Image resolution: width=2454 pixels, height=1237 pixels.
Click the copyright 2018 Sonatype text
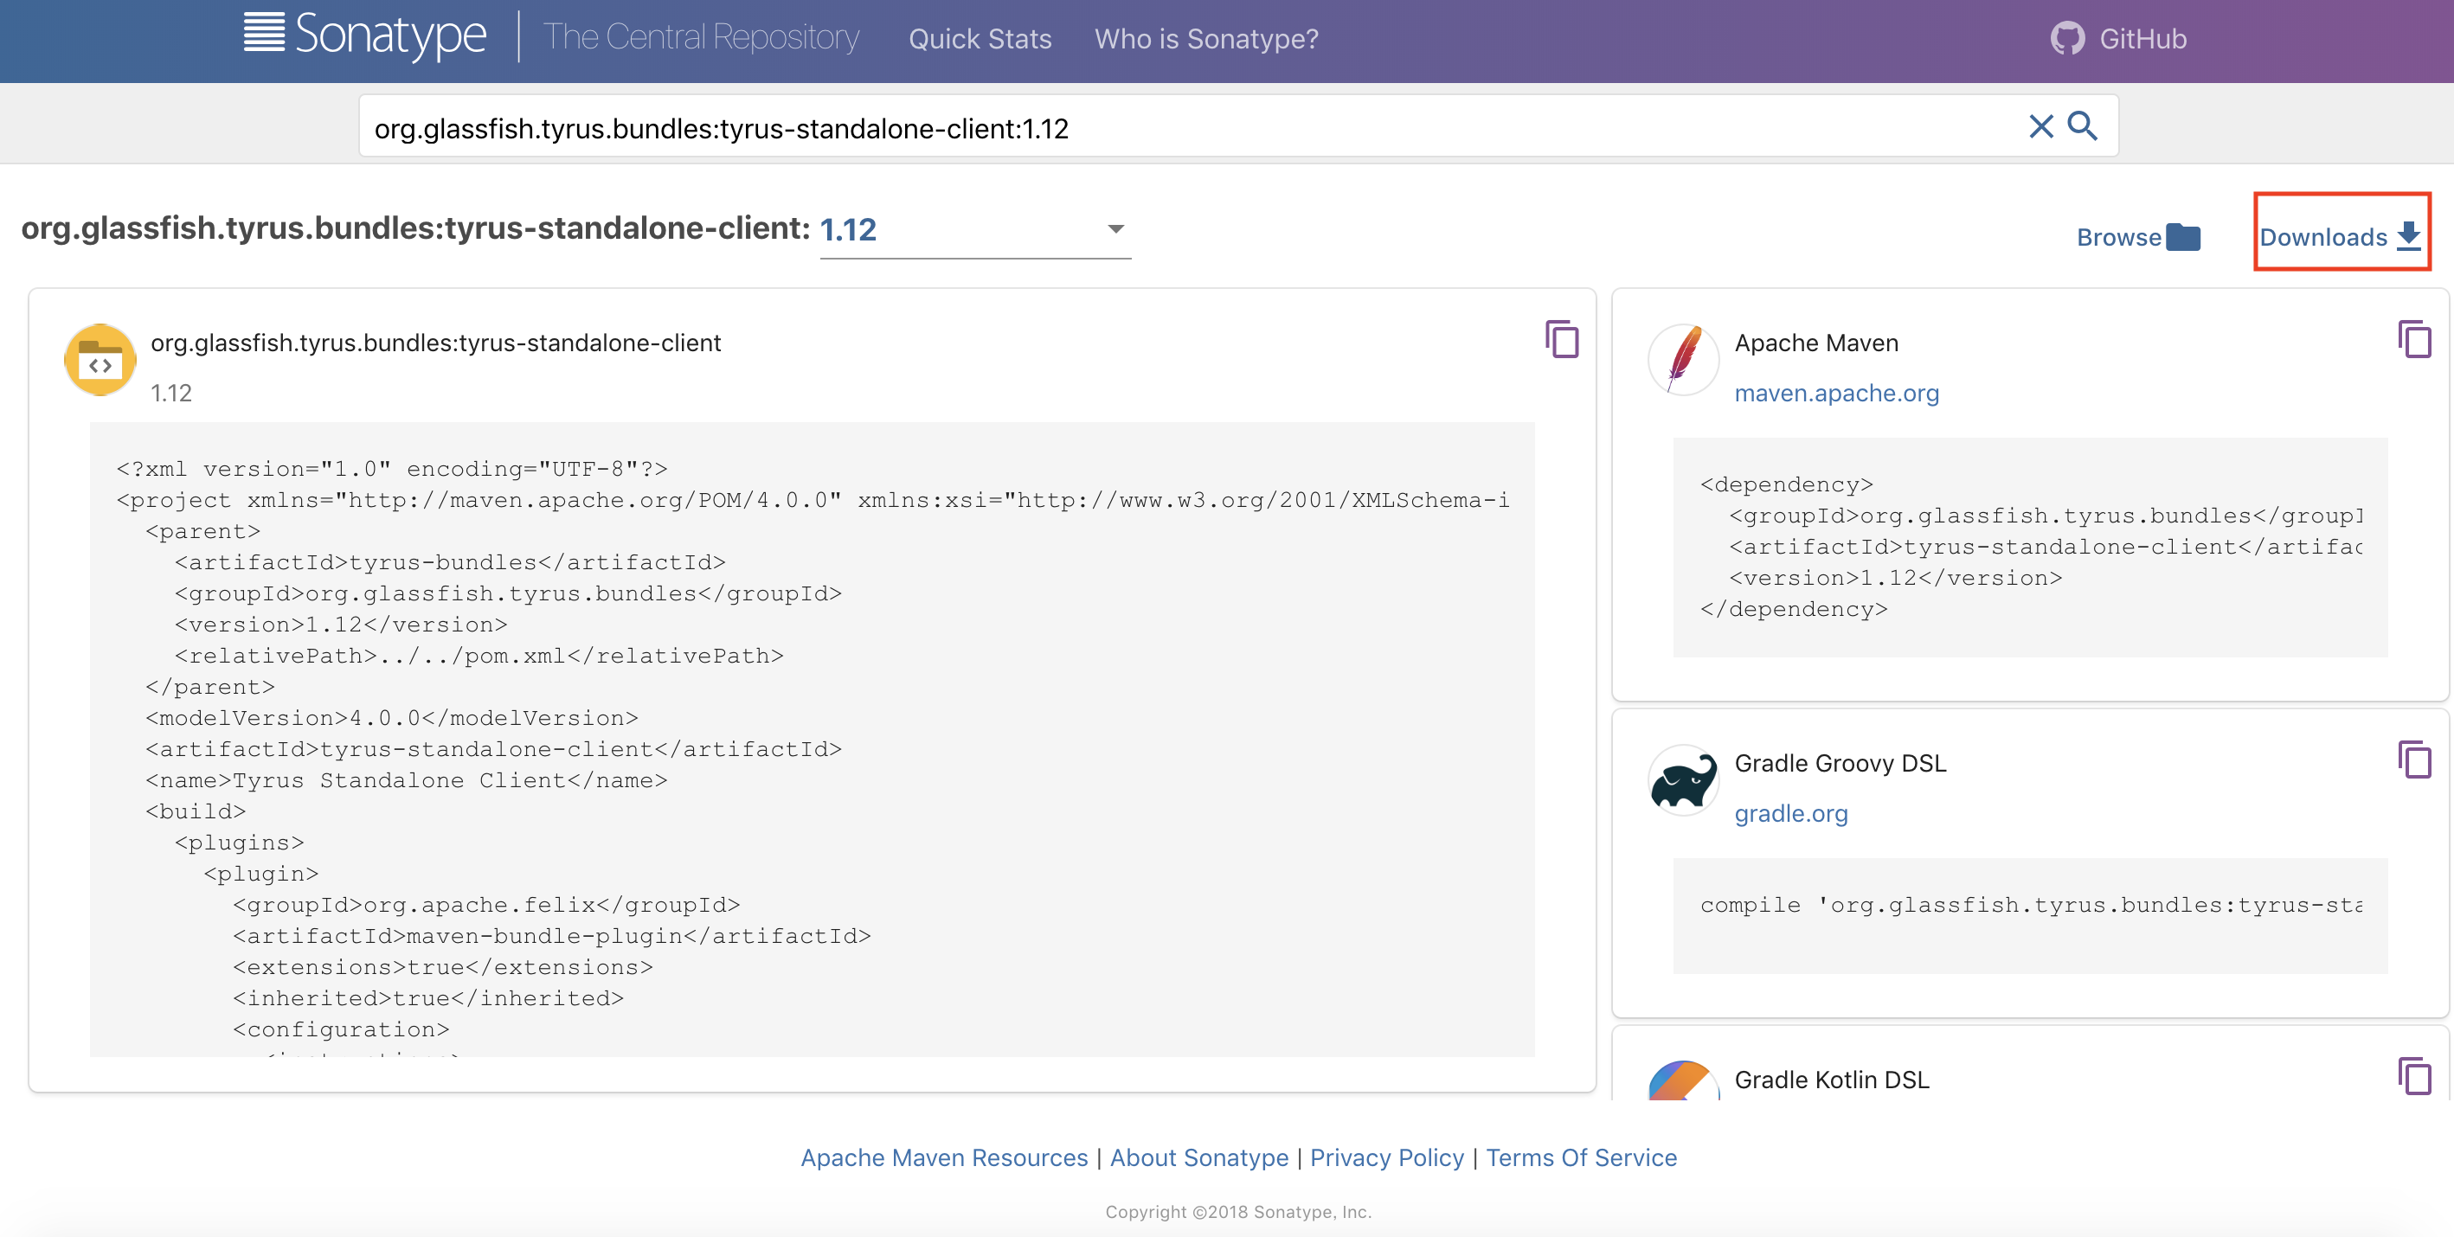[1237, 1211]
